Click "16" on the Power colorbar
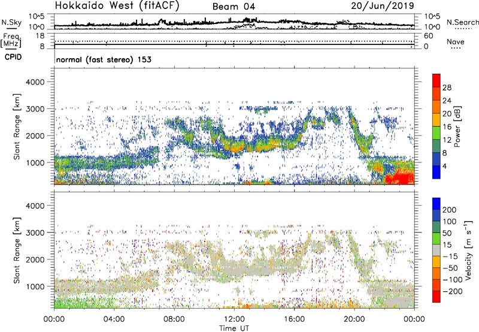The width and height of the screenshot is (479, 332). [447, 127]
